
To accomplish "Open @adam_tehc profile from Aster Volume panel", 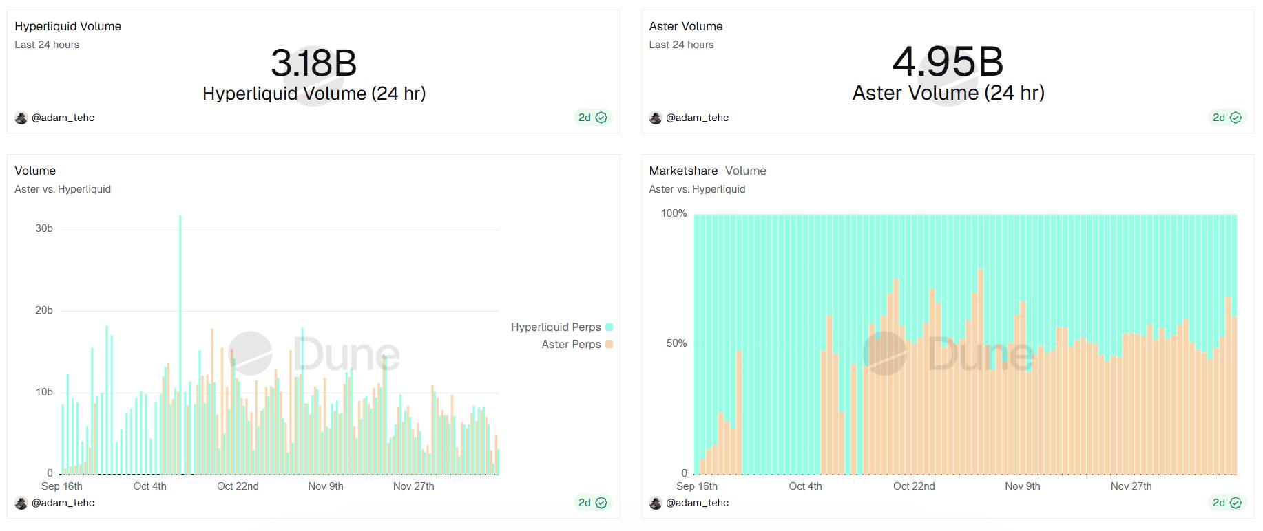I will (x=697, y=118).
